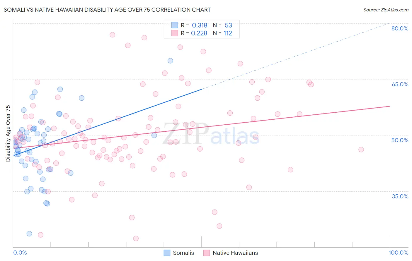The width and height of the screenshot is (412, 261).
Task: Click the Disability Age Over 75 axis title
Action: tap(8, 133)
